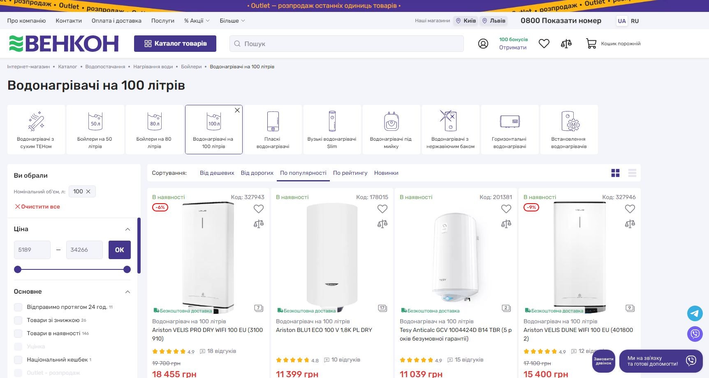Image resolution: width=709 pixels, height=378 pixels.
Task: Select Київ store location
Action: tap(466, 21)
